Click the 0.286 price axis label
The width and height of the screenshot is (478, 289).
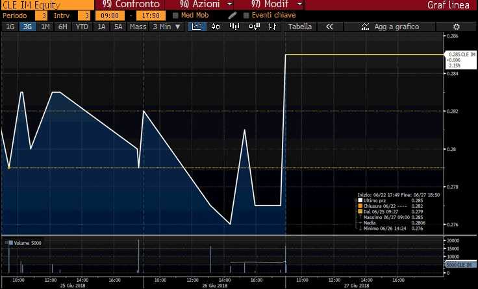pos(452,36)
